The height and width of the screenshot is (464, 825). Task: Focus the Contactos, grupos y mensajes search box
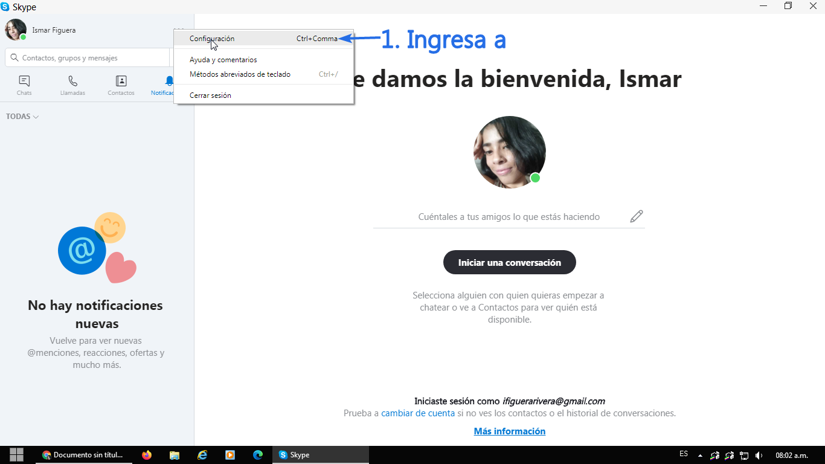88,58
